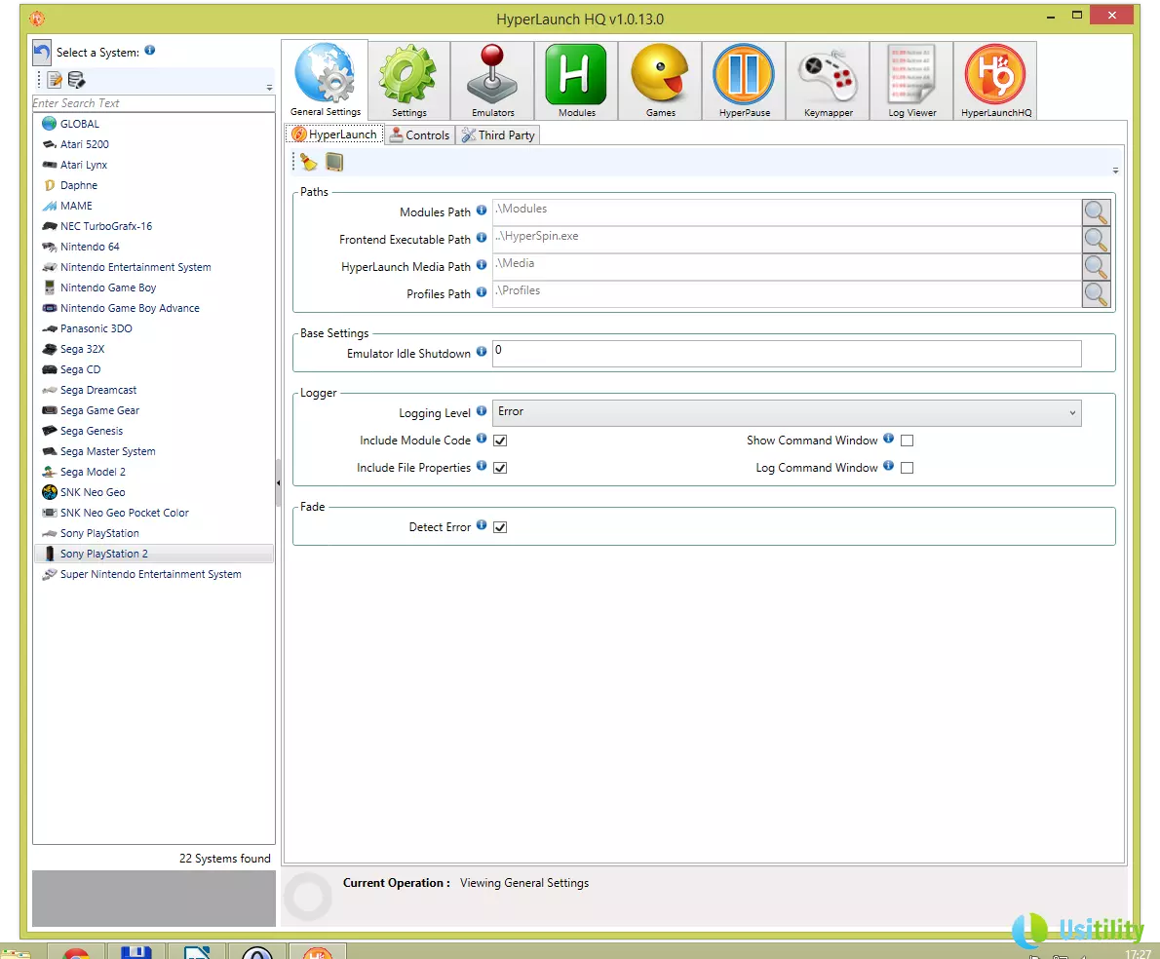The height and width of the screenshot is (959, 1160).
Task: Click the magnifier next to Modules Path
Action: click(1096, 211)
